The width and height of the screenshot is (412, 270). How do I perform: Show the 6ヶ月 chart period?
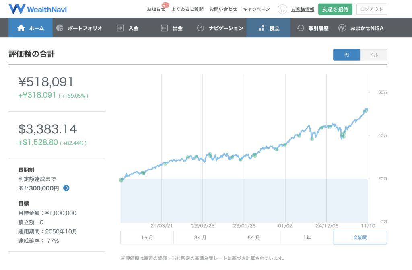pos(253,237)
